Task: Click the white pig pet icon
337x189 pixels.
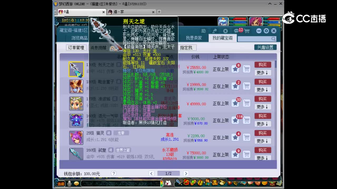Action: coord(168,183)
